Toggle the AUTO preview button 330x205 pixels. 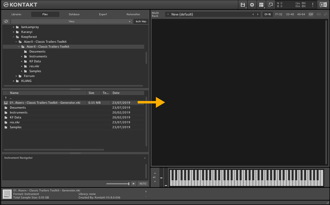click(x=142, y=184)
